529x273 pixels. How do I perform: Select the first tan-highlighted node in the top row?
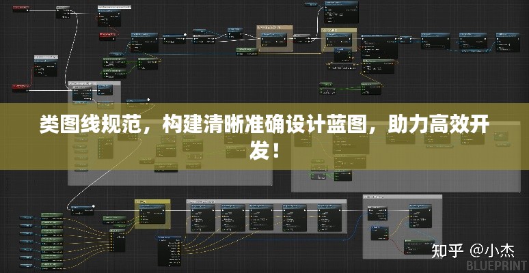(274, 39)
